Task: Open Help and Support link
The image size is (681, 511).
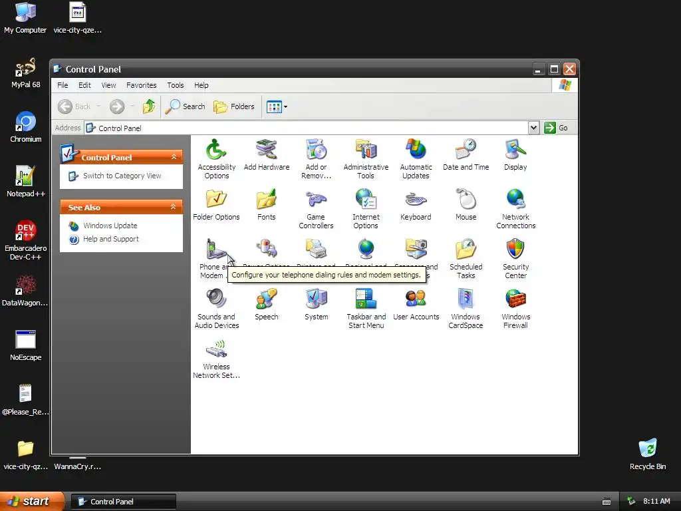Action: 111,239
